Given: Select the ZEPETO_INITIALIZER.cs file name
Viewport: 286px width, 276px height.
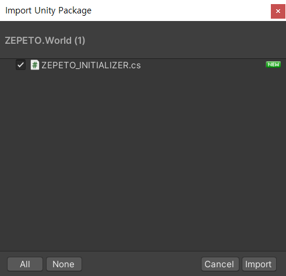Looking at the screenshot, I should coord(91,65).
